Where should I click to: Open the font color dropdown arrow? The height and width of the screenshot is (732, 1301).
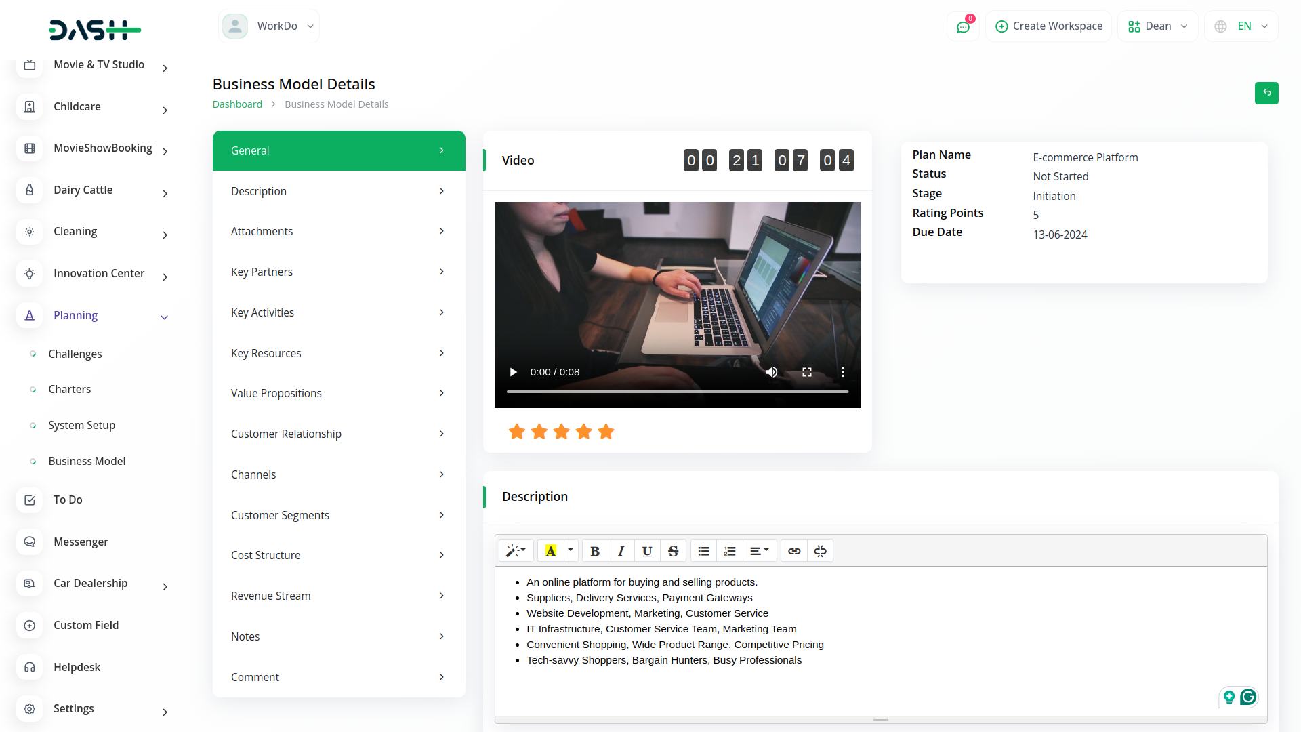coord(571,550)
